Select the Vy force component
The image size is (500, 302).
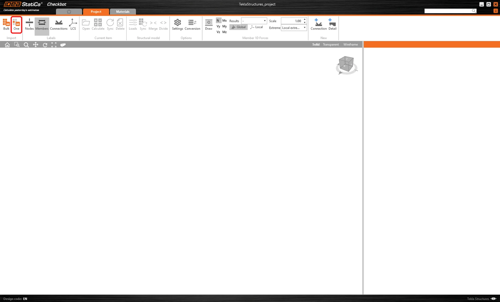[218, 26]
